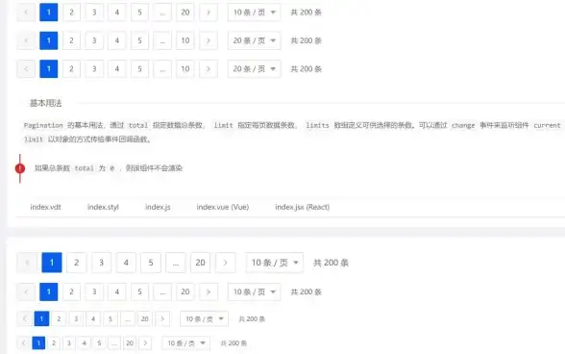Click the ellipsis in the smallest pagination row

click(x=114, y=342)
